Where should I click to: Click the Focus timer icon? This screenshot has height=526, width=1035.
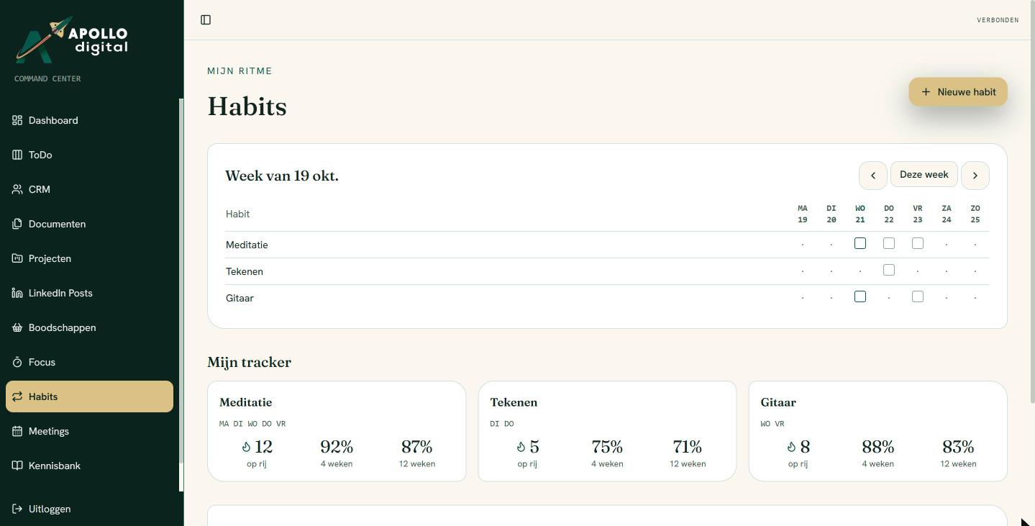17,362
